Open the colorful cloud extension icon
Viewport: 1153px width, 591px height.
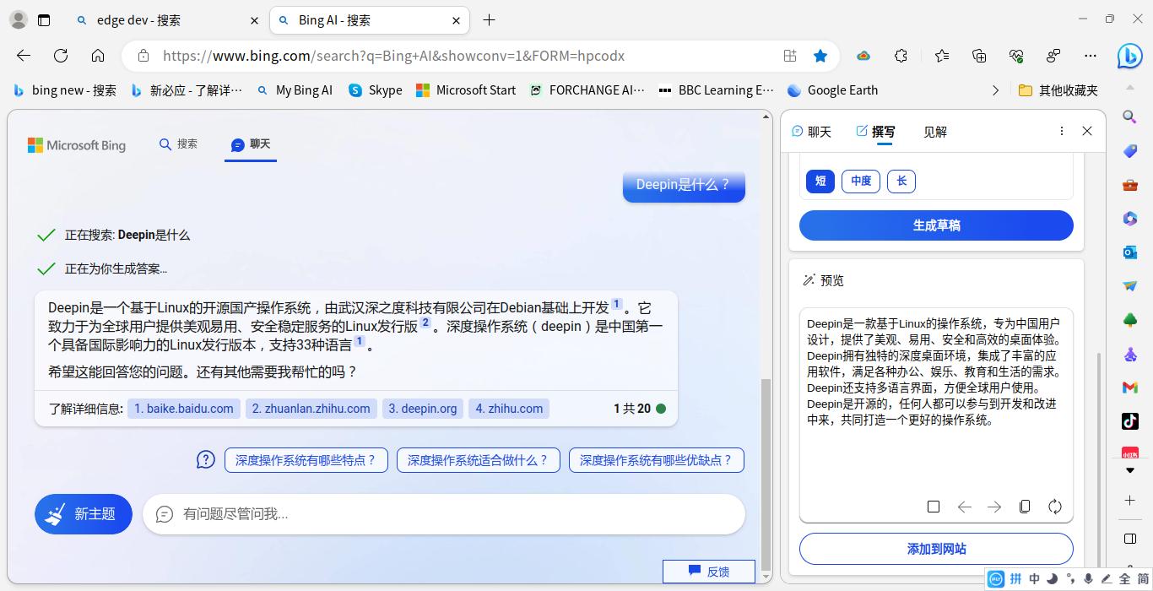(x=863, y=56)
